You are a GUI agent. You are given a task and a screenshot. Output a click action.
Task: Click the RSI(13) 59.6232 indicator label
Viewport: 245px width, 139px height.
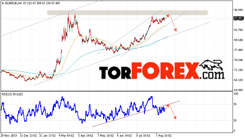(12, 94)
